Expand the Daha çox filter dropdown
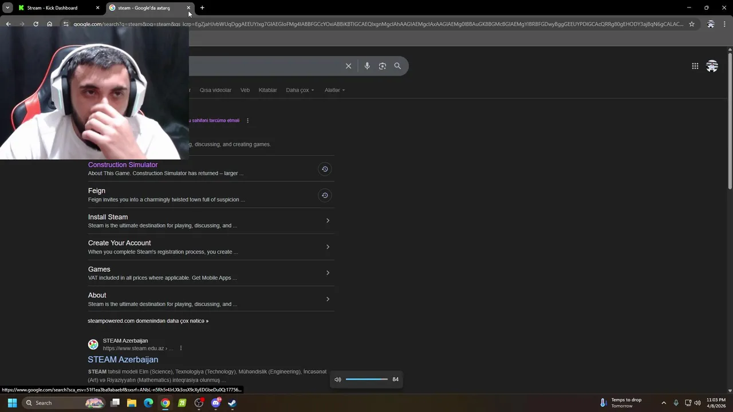733x412 pixels. [x=300, y=90]
